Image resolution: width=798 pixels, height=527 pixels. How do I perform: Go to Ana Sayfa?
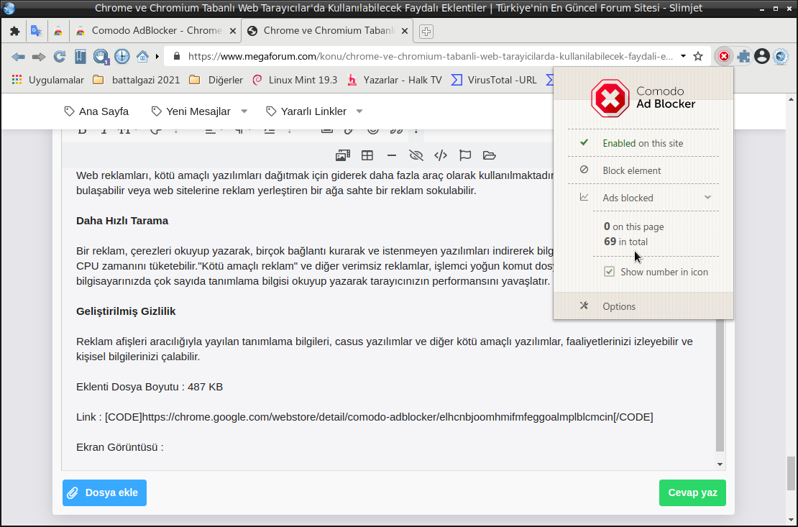click(x=97, y=111)
